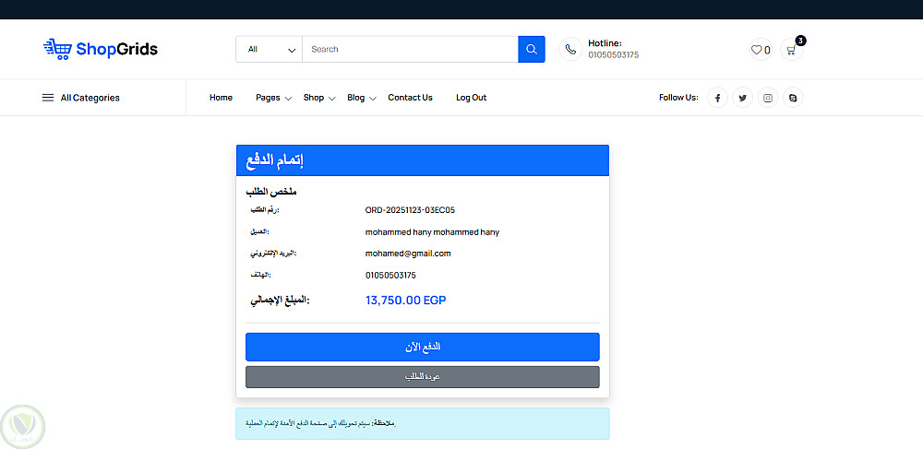Click the ملخص الطلب heading
Viewport: 923px width, 449px height.
[x=271, y=192]
